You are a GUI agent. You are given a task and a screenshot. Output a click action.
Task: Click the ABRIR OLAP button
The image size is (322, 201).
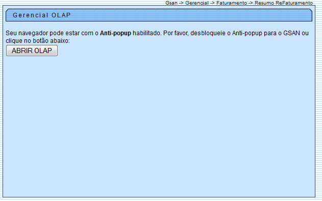(32, 51)
